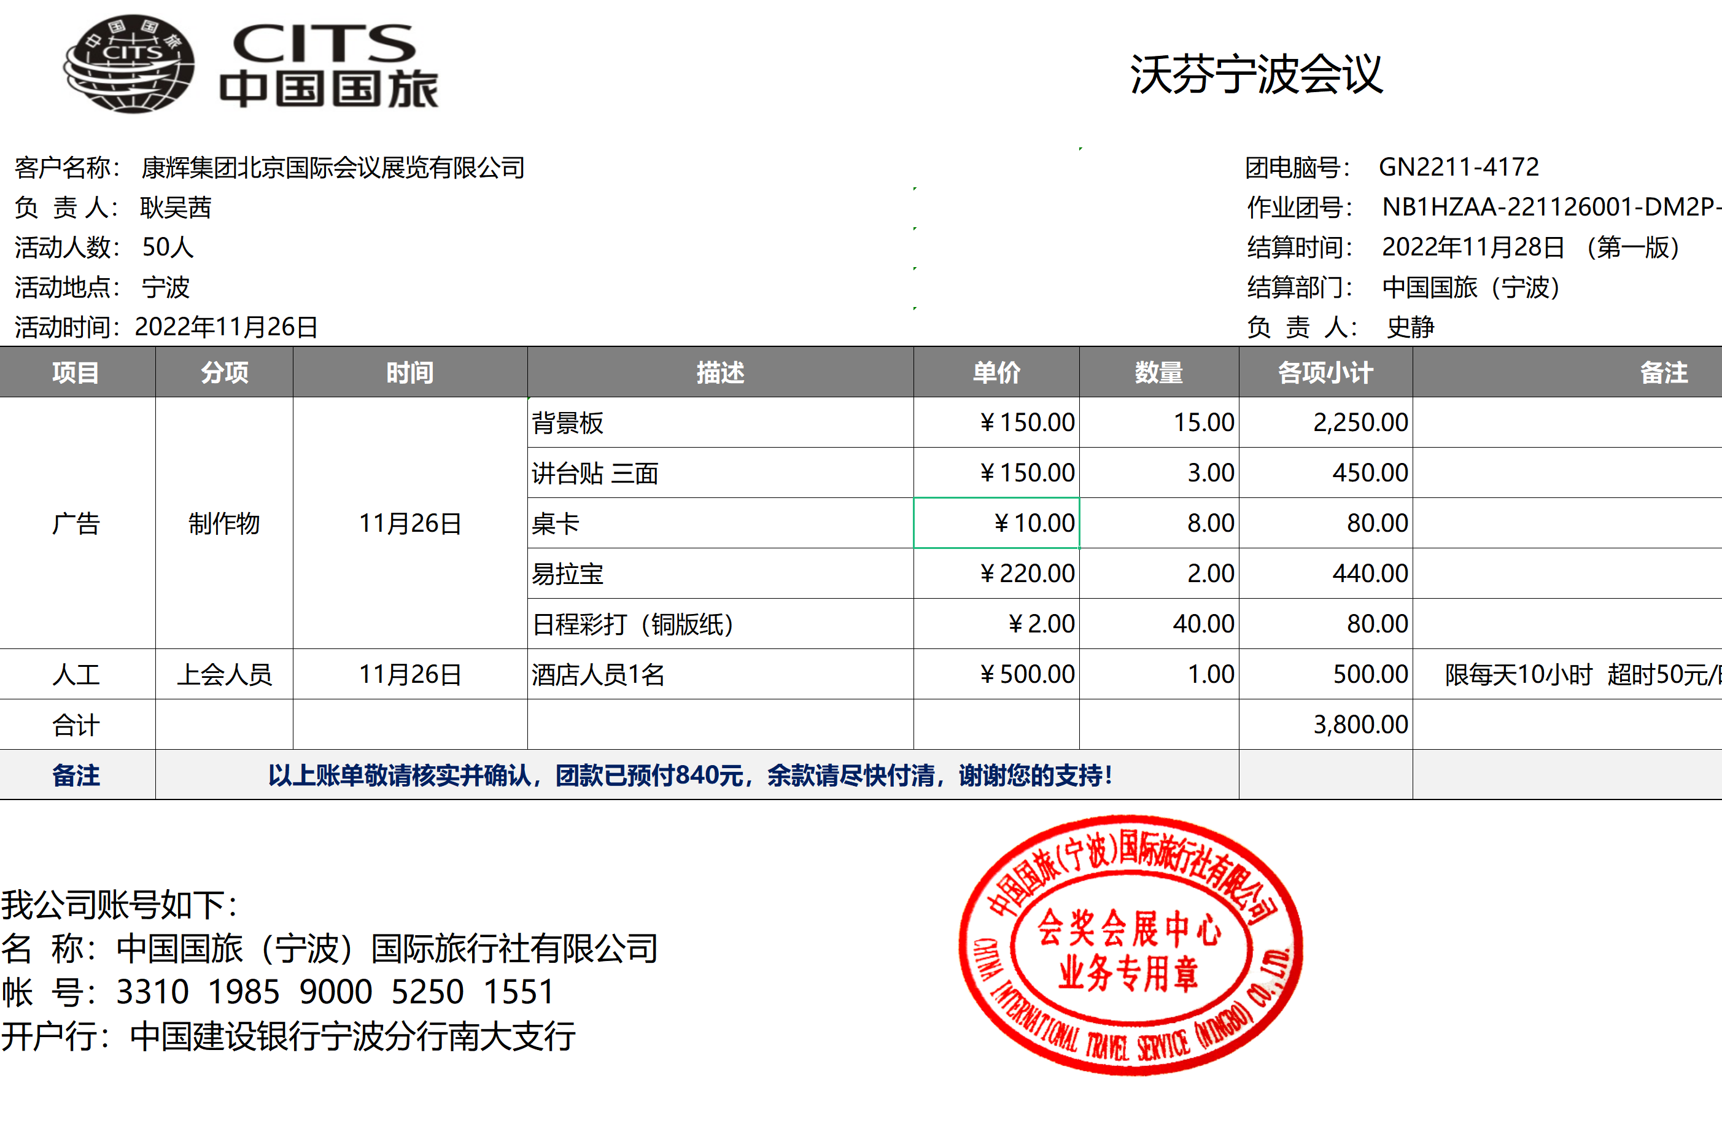Select the merged 广告 project cell
The image size is (1722, 1128).
click(x=77, y=523)
